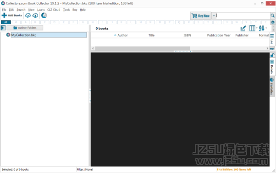Click the magnifier search icon
Image resolution: width=276 pixels, height=173 pixels.
tap(272, 16)
